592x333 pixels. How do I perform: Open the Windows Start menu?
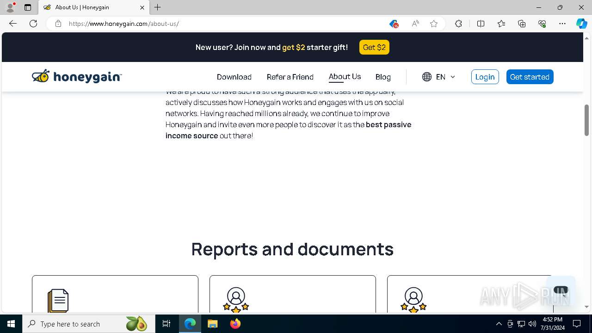click(x=11, y=324)
